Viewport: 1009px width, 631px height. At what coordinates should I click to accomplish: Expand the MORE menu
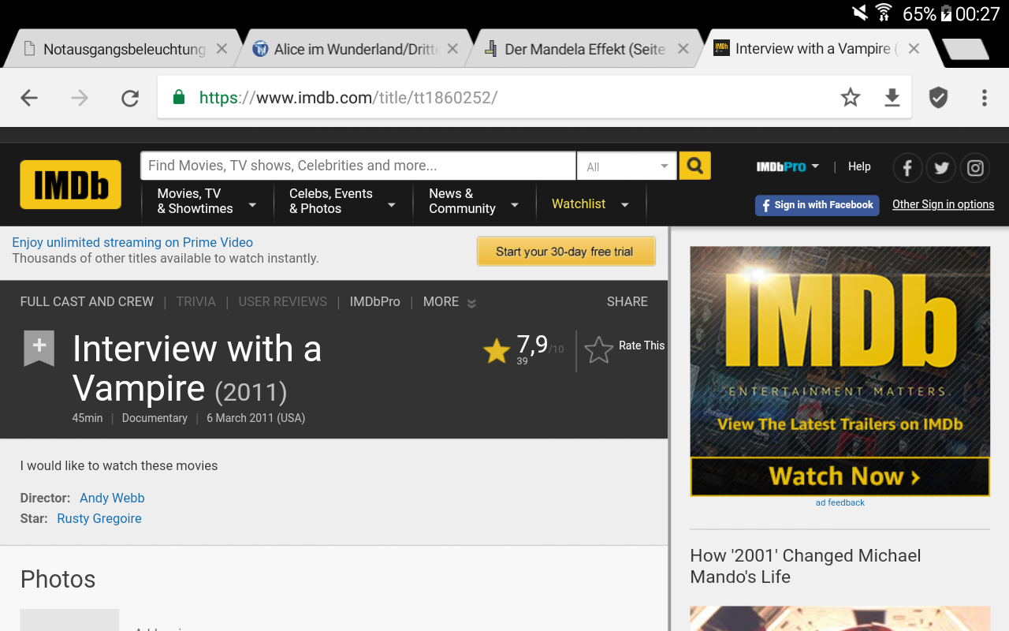(x=449, y=302)
